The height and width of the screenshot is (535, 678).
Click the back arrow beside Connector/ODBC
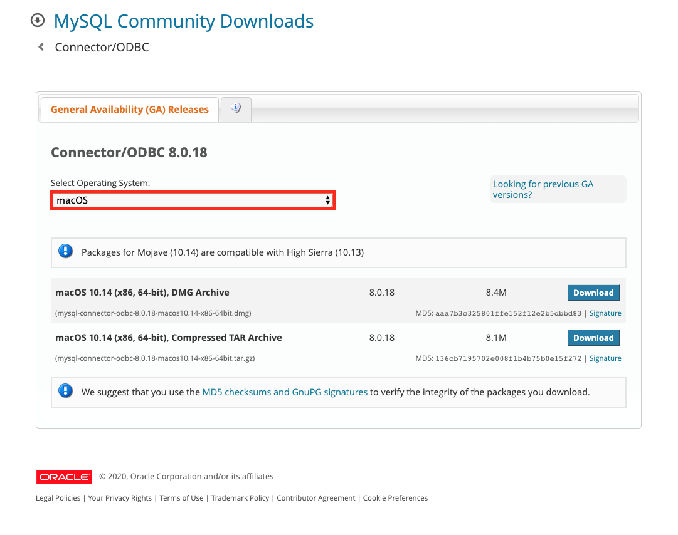click(41, 46)
